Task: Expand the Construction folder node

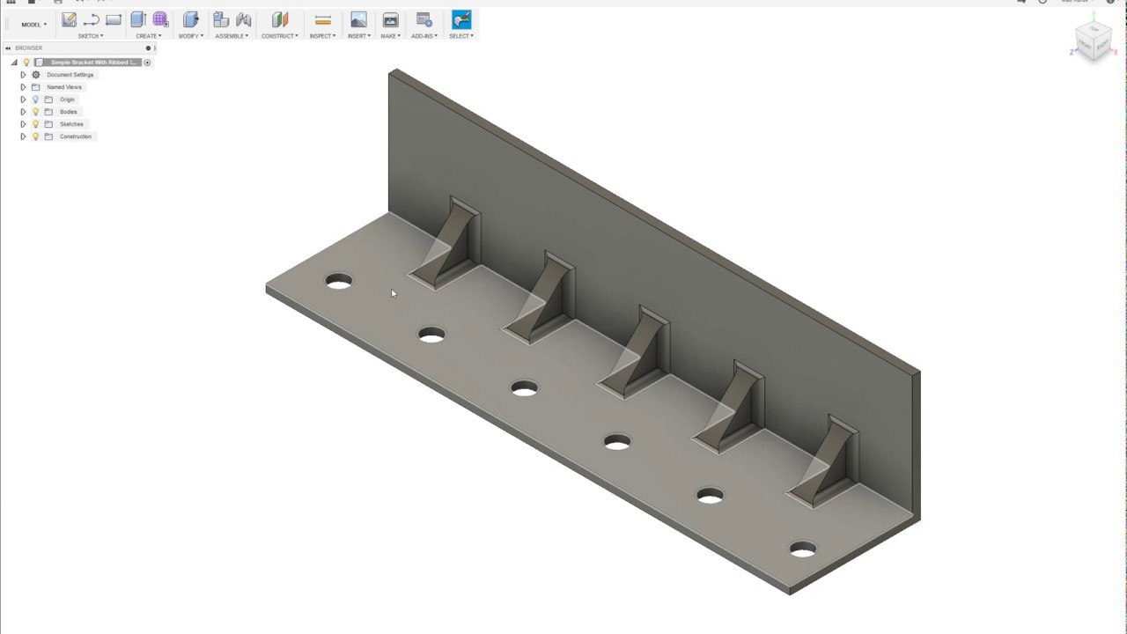Action: (23, 136)
